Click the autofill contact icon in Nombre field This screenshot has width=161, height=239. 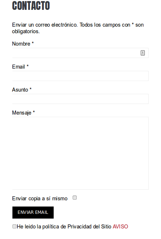point(142,53)
